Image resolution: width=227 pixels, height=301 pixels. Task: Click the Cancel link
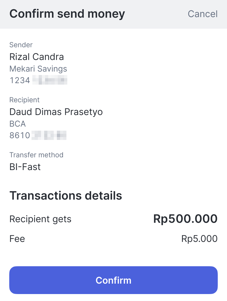pyautogui.click(x=202, y=14)
